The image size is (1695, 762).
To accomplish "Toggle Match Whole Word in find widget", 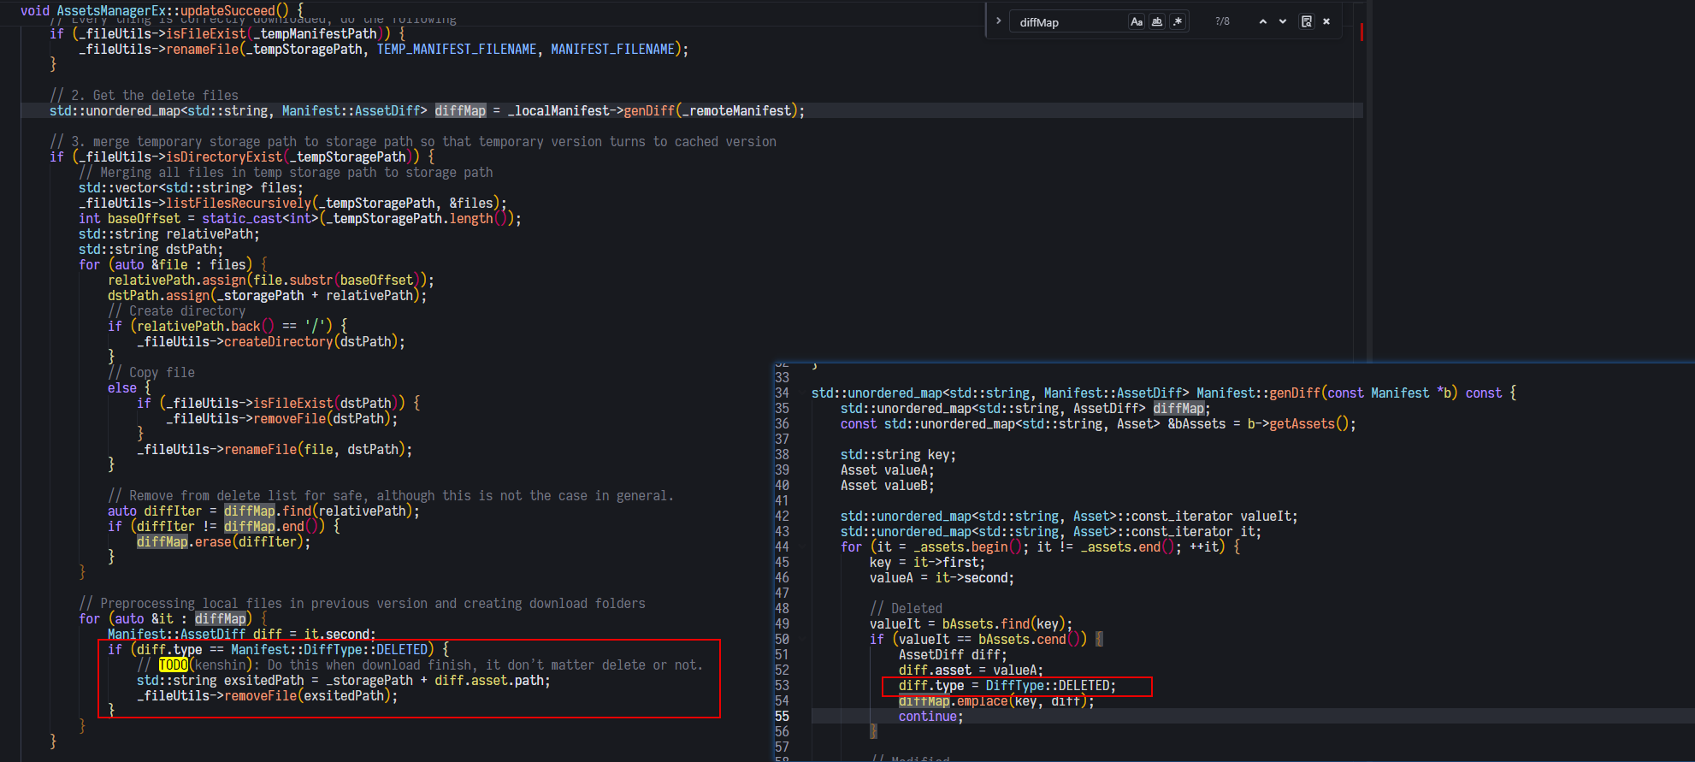I will pyautogui.click(x=1157, y=21).
